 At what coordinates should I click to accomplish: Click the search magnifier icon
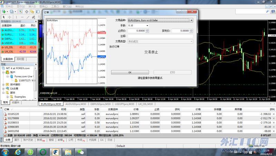[x=268, y=11]
